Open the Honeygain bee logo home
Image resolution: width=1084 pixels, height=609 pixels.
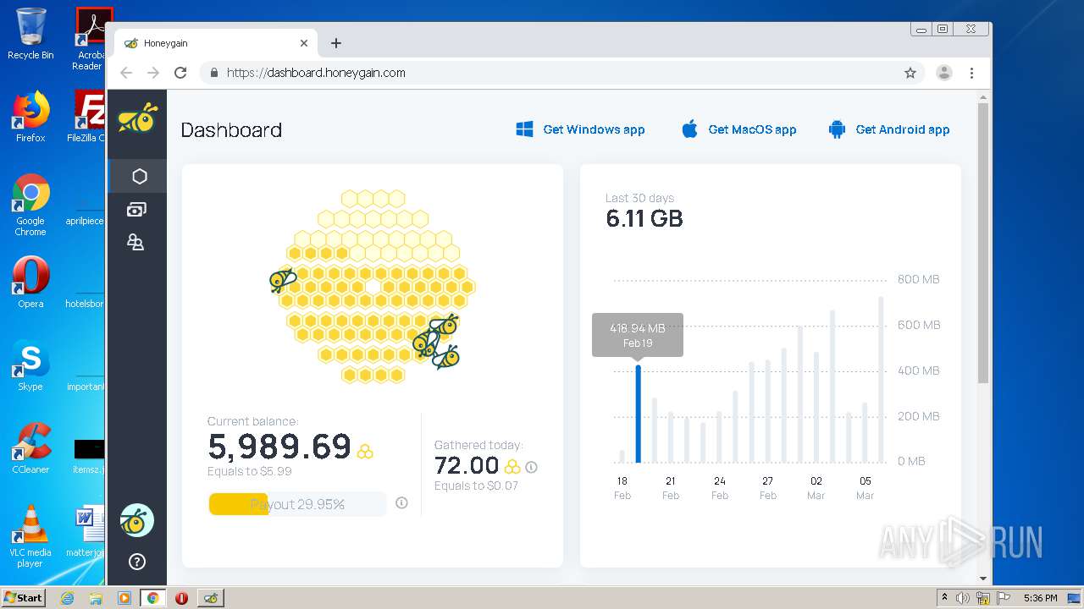click(137, 118)
